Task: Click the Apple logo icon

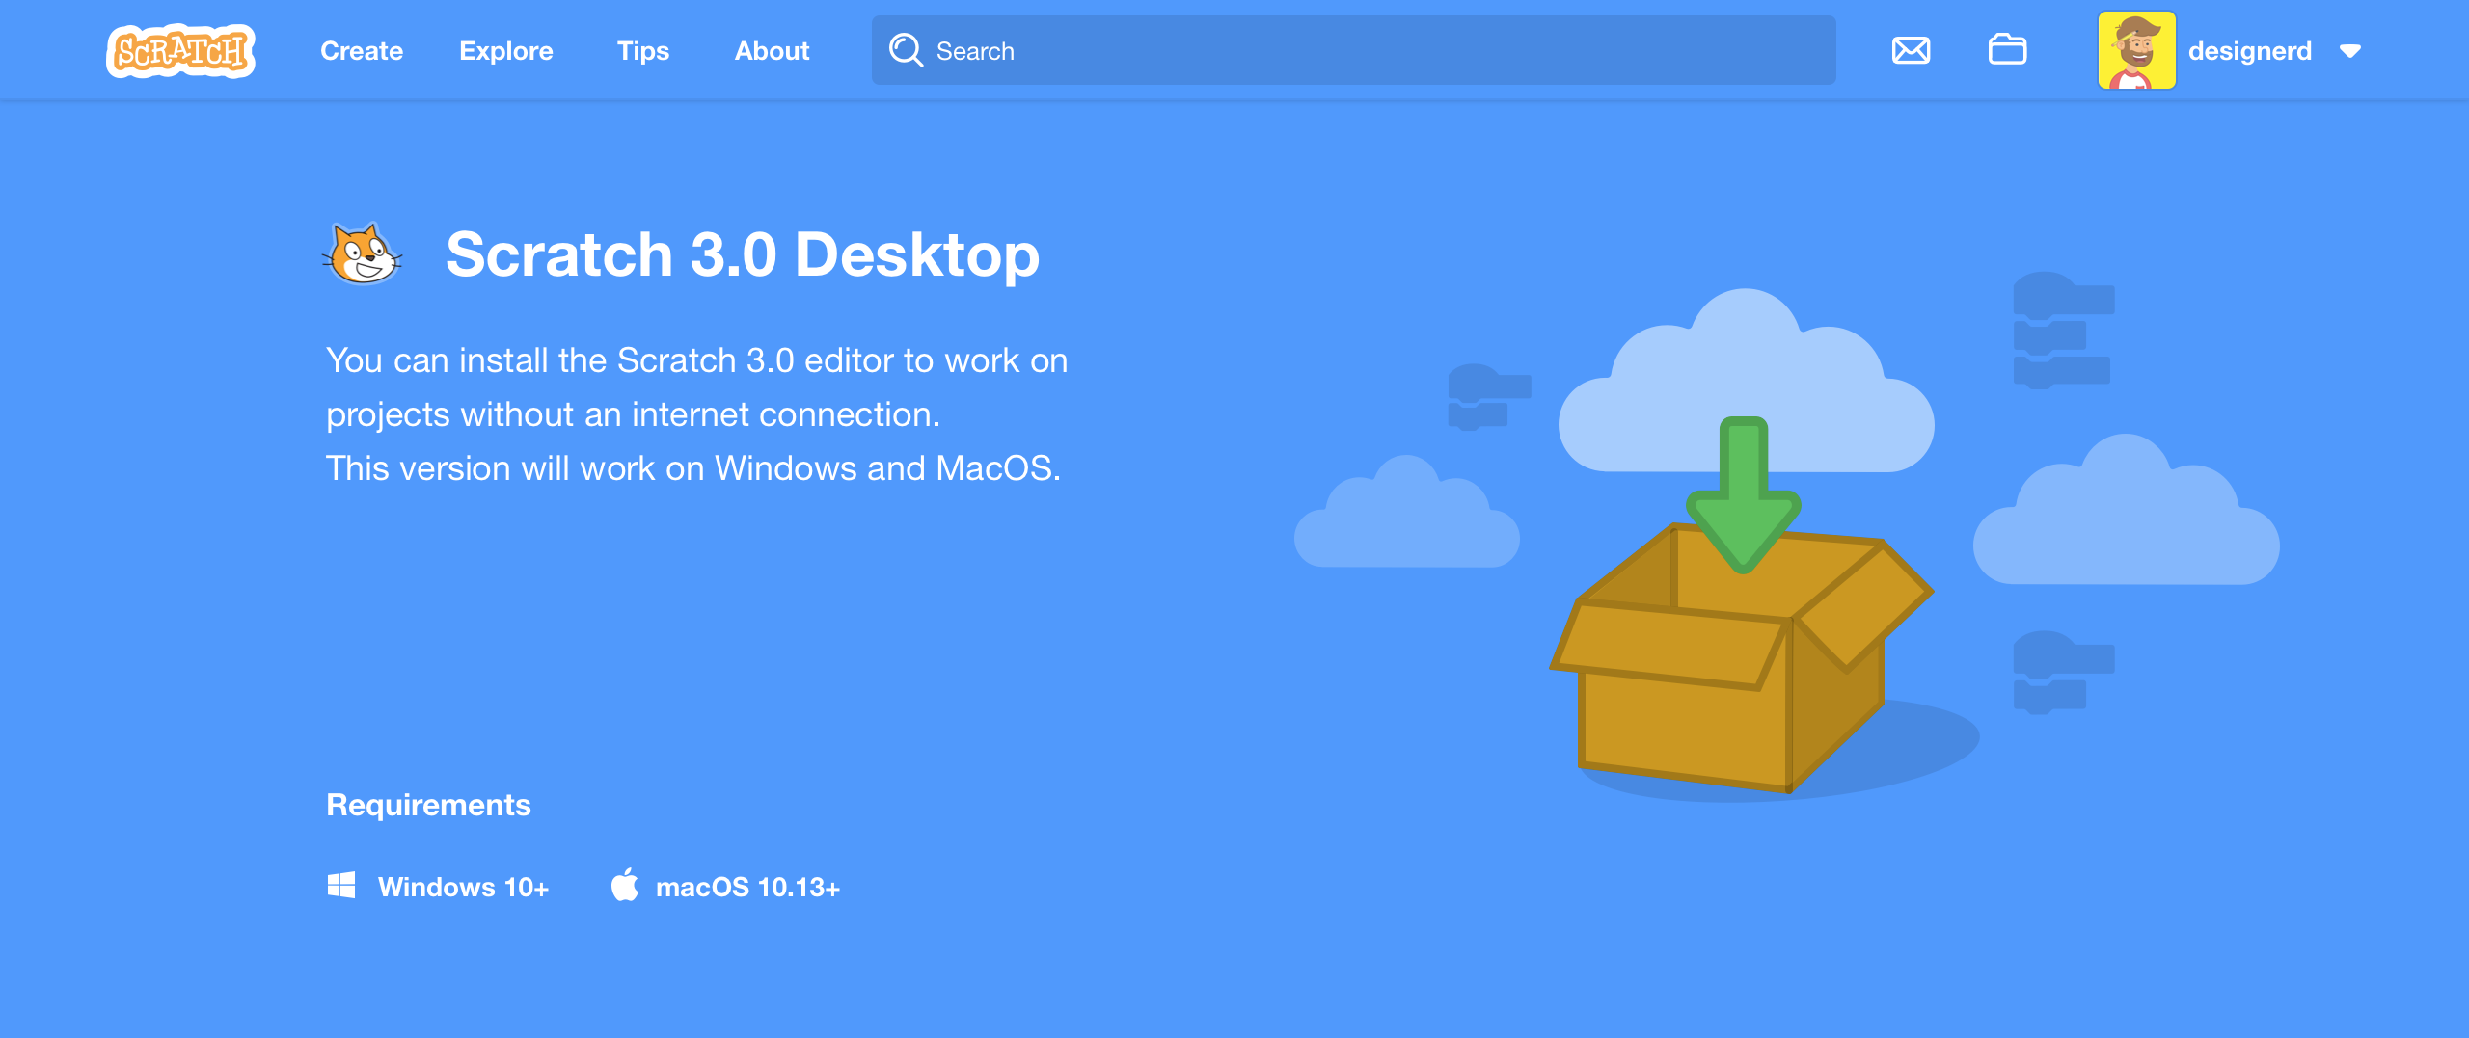Action: point(625,884)
